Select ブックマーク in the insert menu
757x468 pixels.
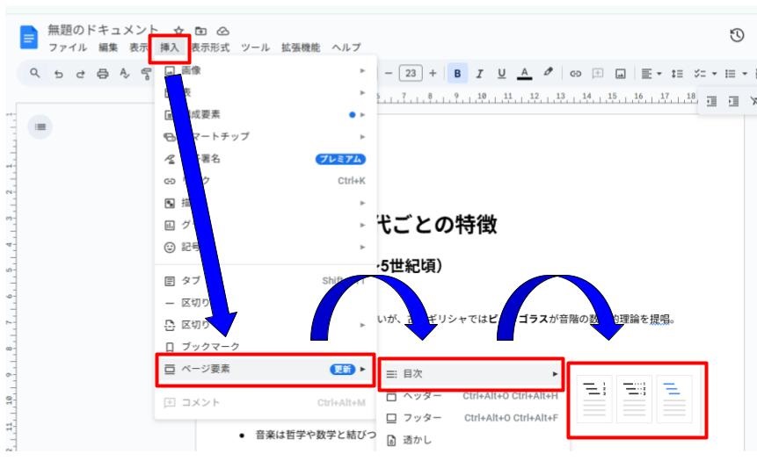(x=266, y=347)
